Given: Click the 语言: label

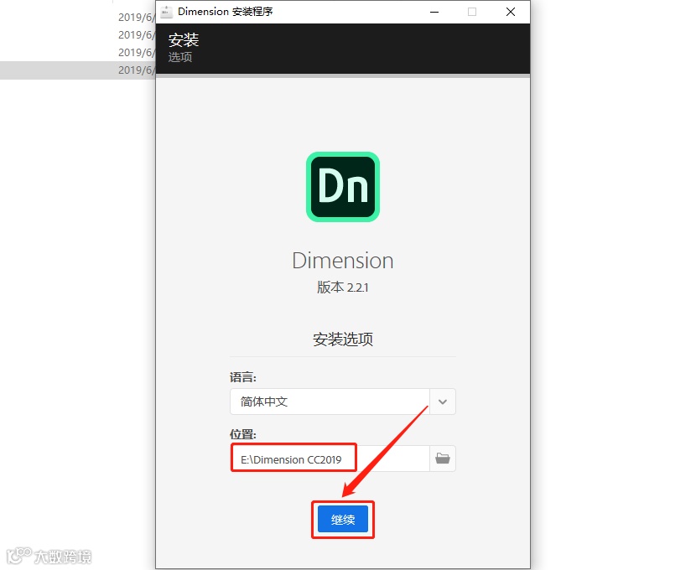Looking at the screenshot, I should [x=243, y=377].
